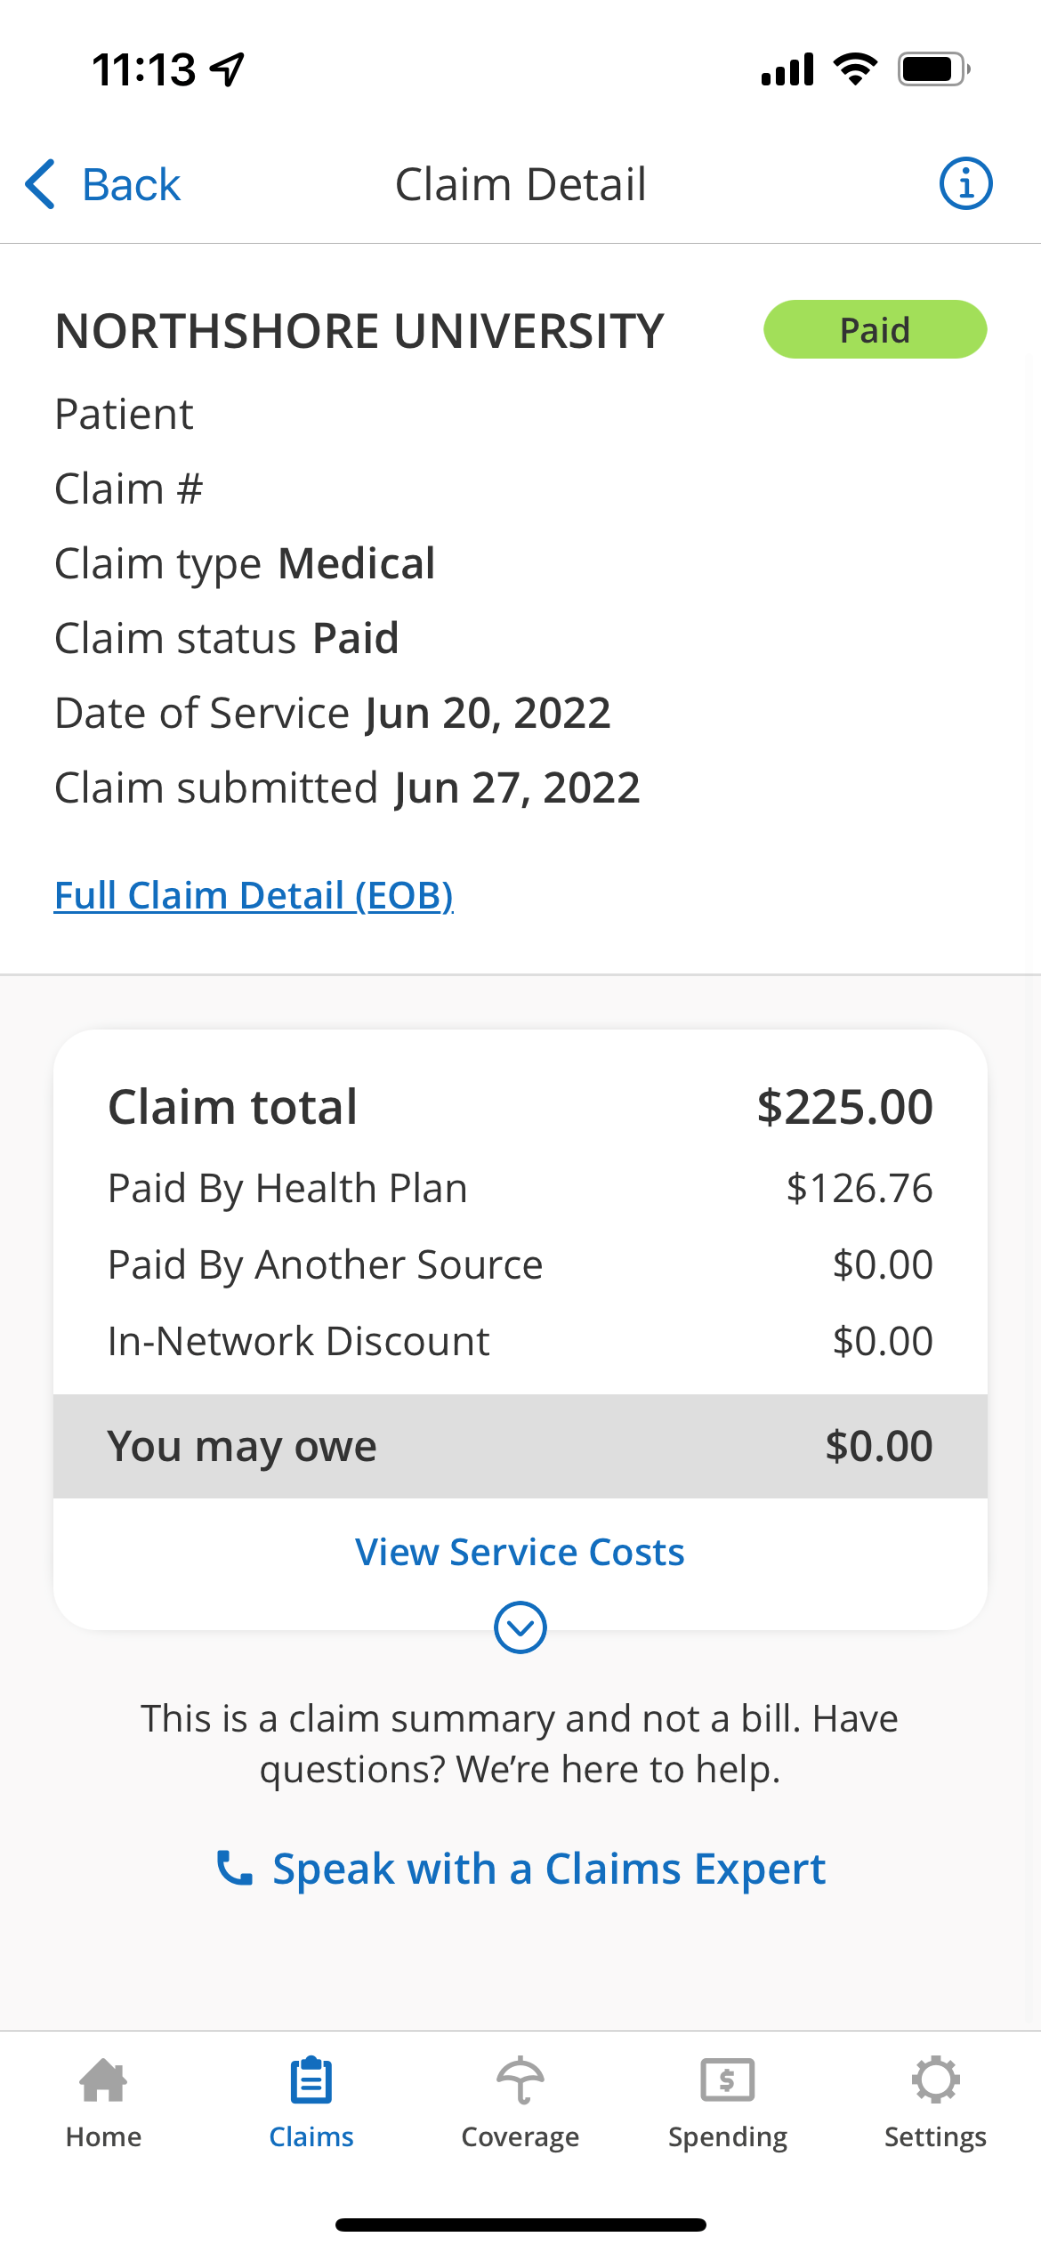The width and height of the screenshot is (1041, 2253).
Task: Tap the Settings tab label
Action: (x=935, y=2137)
